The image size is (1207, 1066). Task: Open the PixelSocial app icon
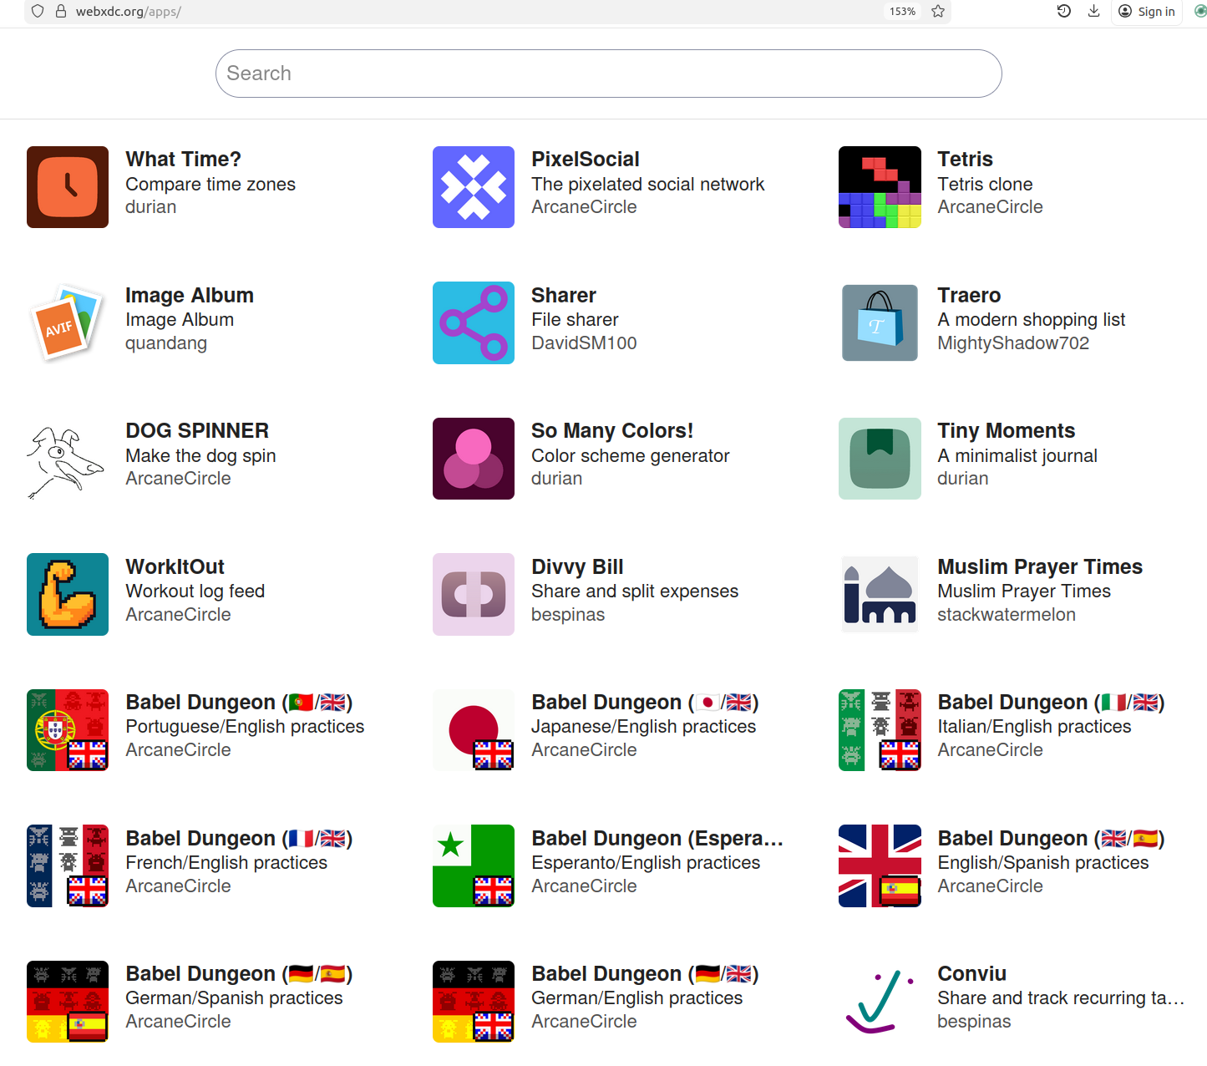point(474,187)
